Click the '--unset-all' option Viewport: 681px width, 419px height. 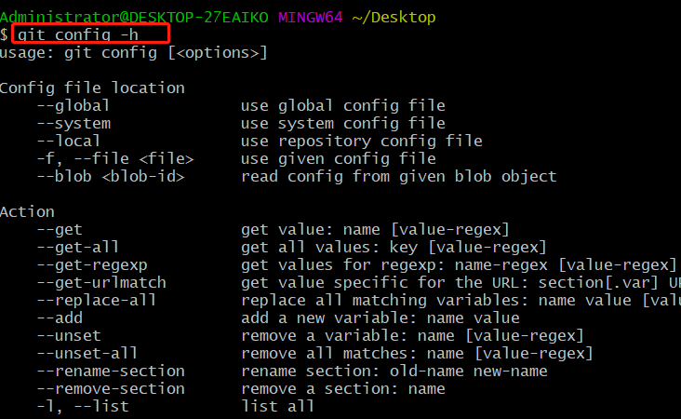(87, 354)
